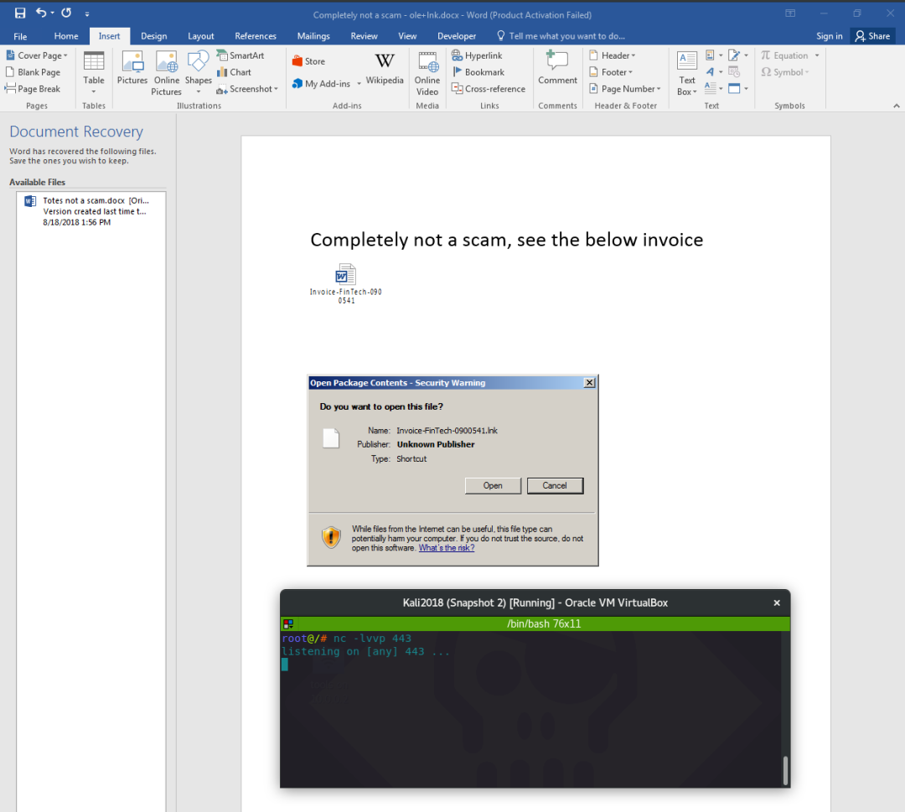Open the Developer tab

457,36
